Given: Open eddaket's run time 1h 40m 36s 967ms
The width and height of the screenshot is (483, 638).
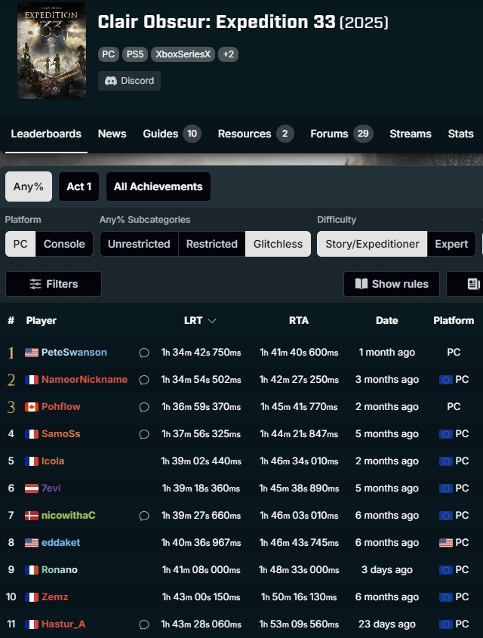Looking at the screenshot, I should [x=201, y=543].
